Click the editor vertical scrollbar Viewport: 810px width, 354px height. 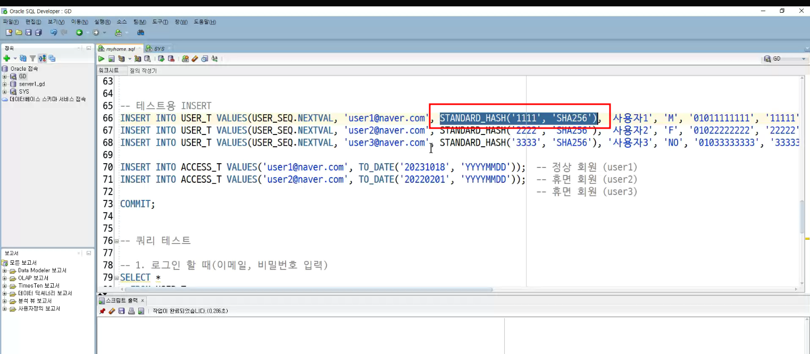[803, 217]
